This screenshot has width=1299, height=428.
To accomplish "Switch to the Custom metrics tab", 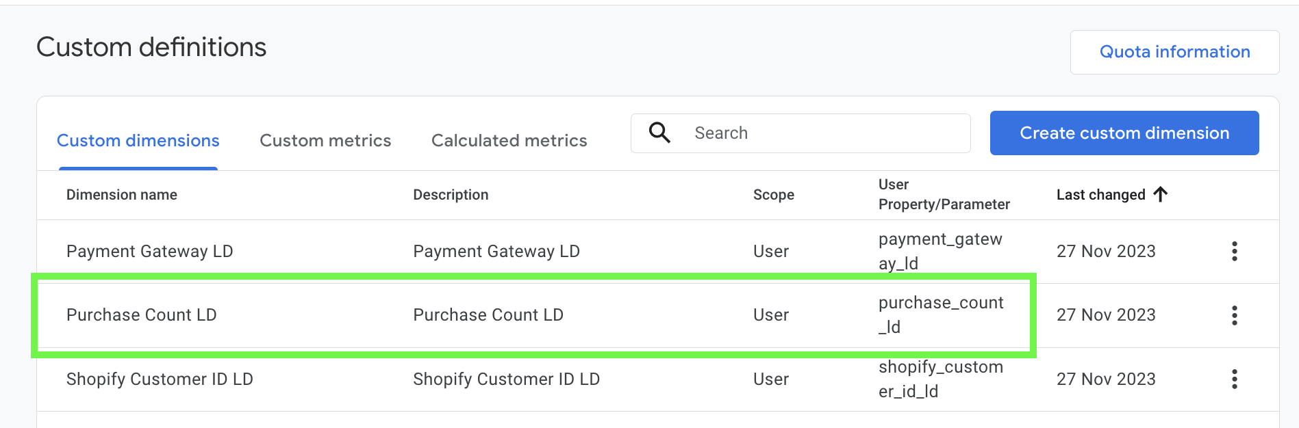I will 325,141.
